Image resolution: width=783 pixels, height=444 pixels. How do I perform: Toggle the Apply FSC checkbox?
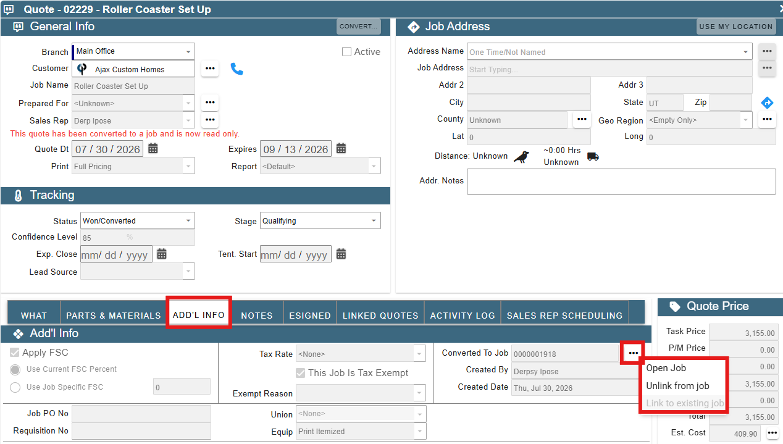(x=15, y=353)
